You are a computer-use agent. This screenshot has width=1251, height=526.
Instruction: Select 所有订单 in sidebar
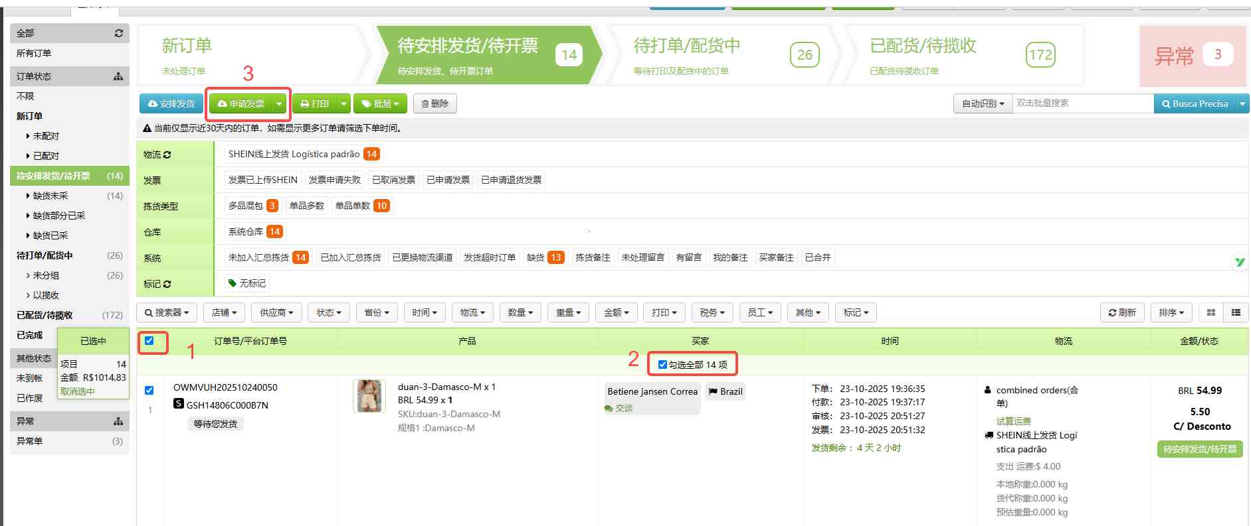click(34, 53)
